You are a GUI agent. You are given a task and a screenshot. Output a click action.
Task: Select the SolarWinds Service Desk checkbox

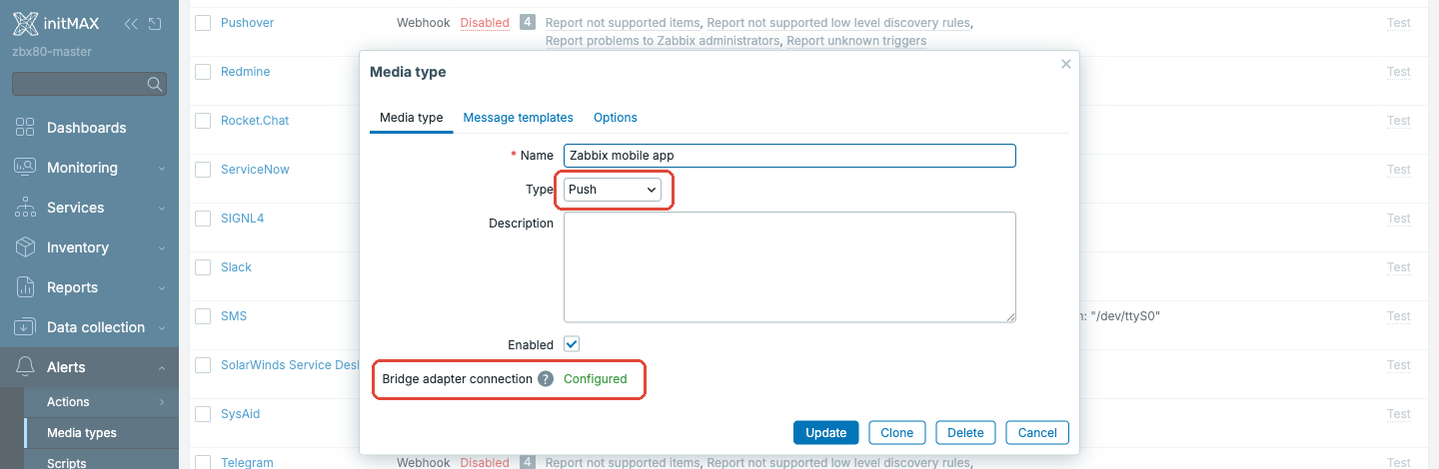(203, 365)
